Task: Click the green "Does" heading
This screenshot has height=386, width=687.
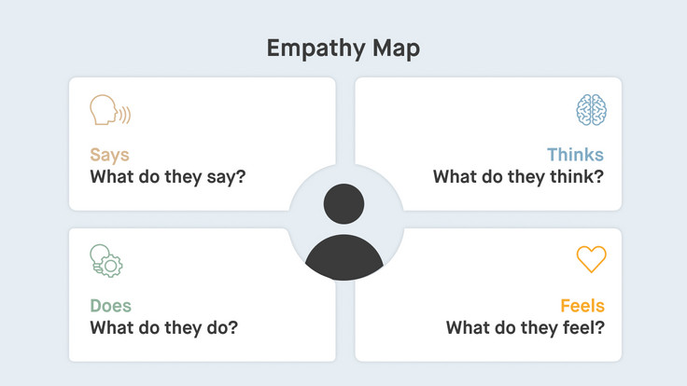Action: (x=110, y=306)
